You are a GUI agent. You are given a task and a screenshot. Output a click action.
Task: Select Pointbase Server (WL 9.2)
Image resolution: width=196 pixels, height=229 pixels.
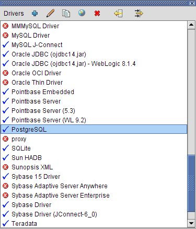pos(94,120)
